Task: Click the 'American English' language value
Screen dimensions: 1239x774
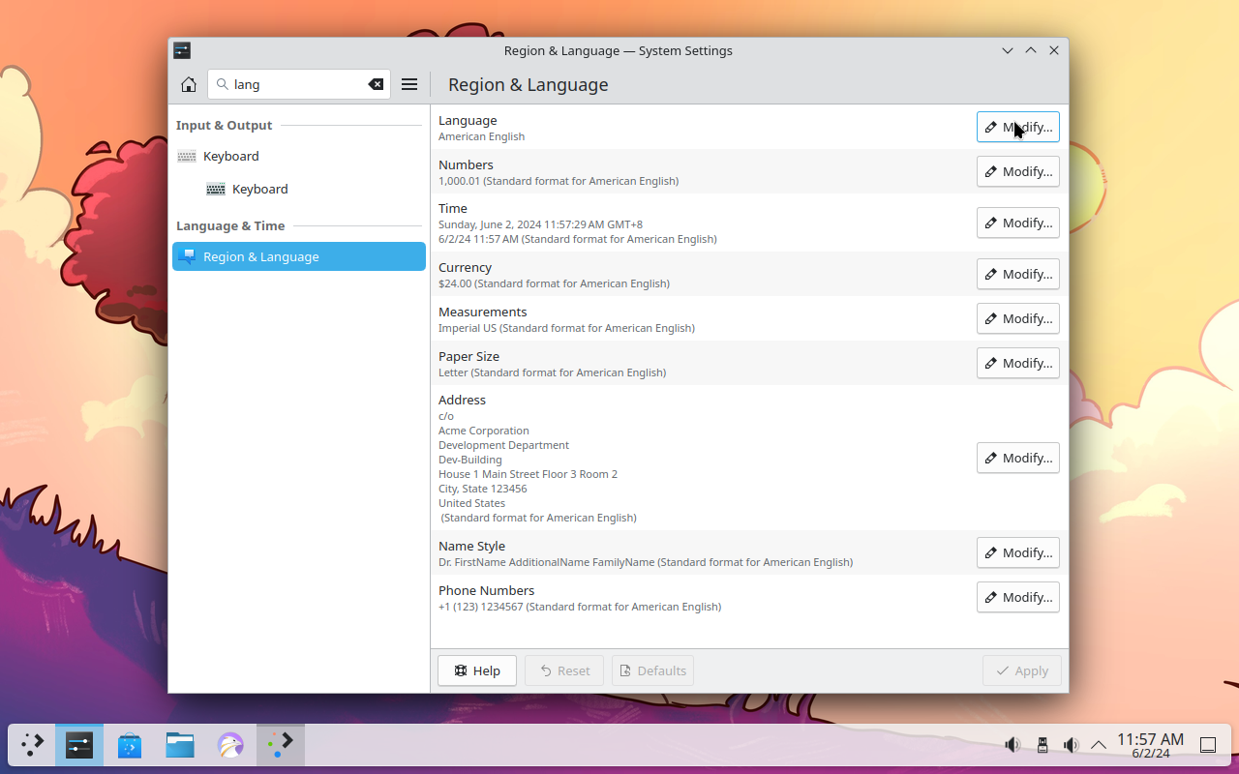Action: point(481,136)
